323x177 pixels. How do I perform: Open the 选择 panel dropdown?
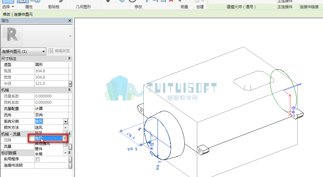point(8,7)
